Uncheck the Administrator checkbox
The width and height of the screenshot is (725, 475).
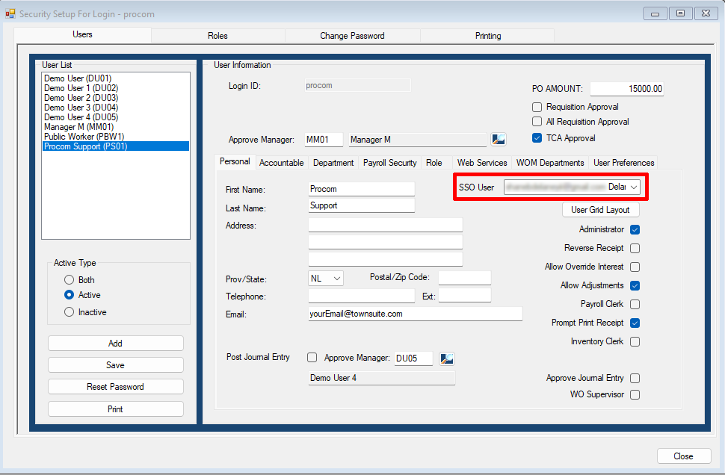click(635, 230)
